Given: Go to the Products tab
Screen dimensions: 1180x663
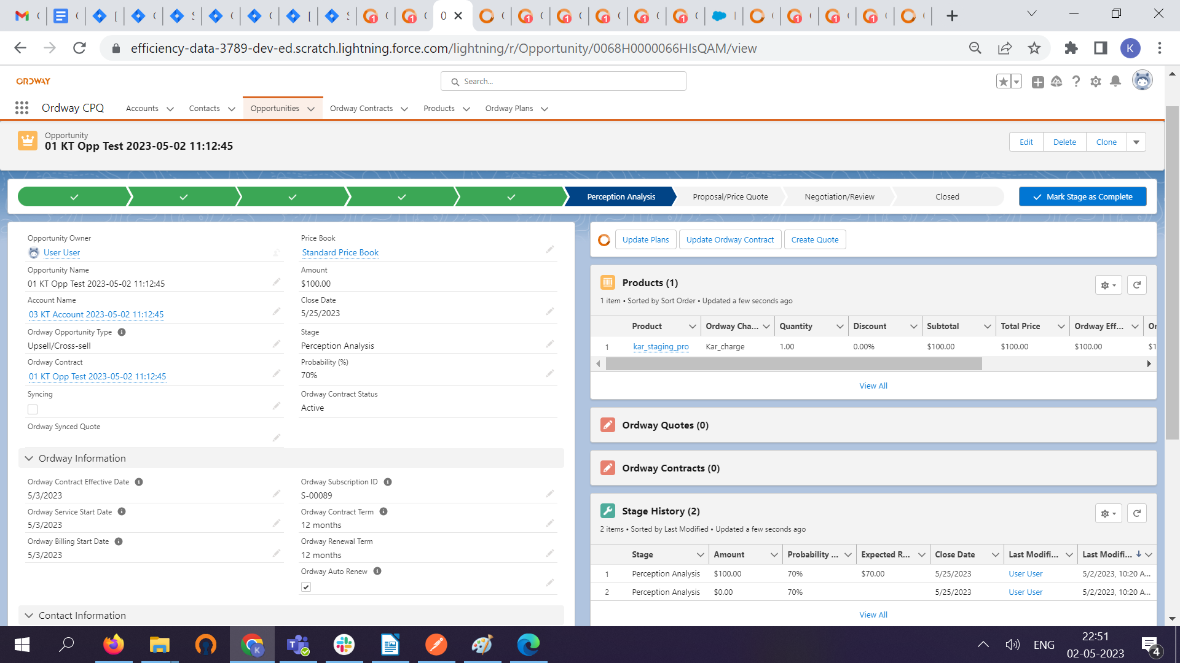Looking at the screenshot, I should coord(439,109).
